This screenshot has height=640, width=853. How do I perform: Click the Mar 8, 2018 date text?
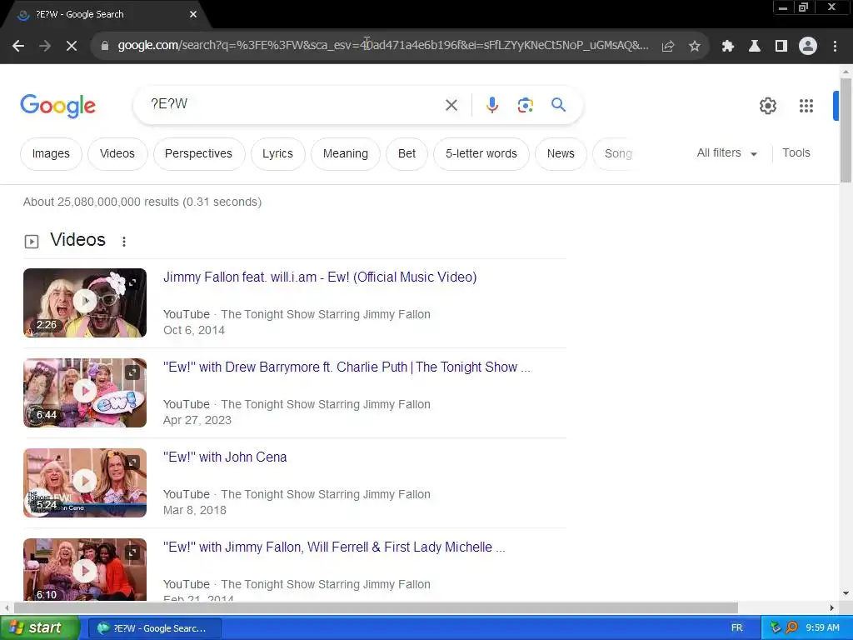click(195, 511)
